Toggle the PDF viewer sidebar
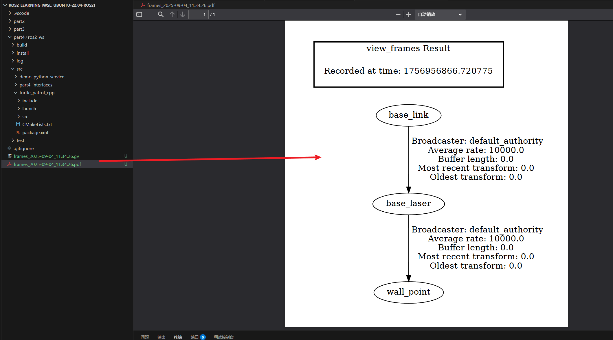 coord(139,14)
